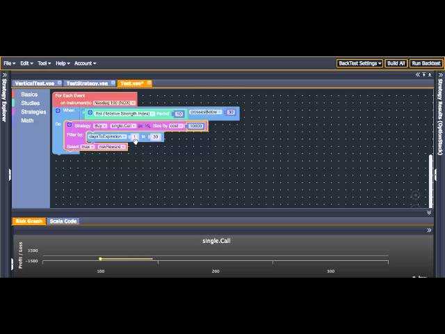This screenshot has width=445, height=334.
Task: Click the Build All button
Action: point(396,63)
